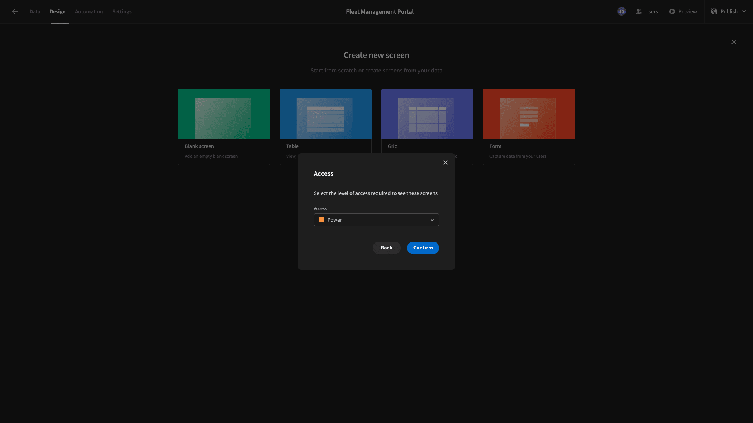Image resolution: width=753 pixels, height=423 pixels.
Task: Click the 'Start from scratch' subtitle text
Action: [x=376, y=70]
